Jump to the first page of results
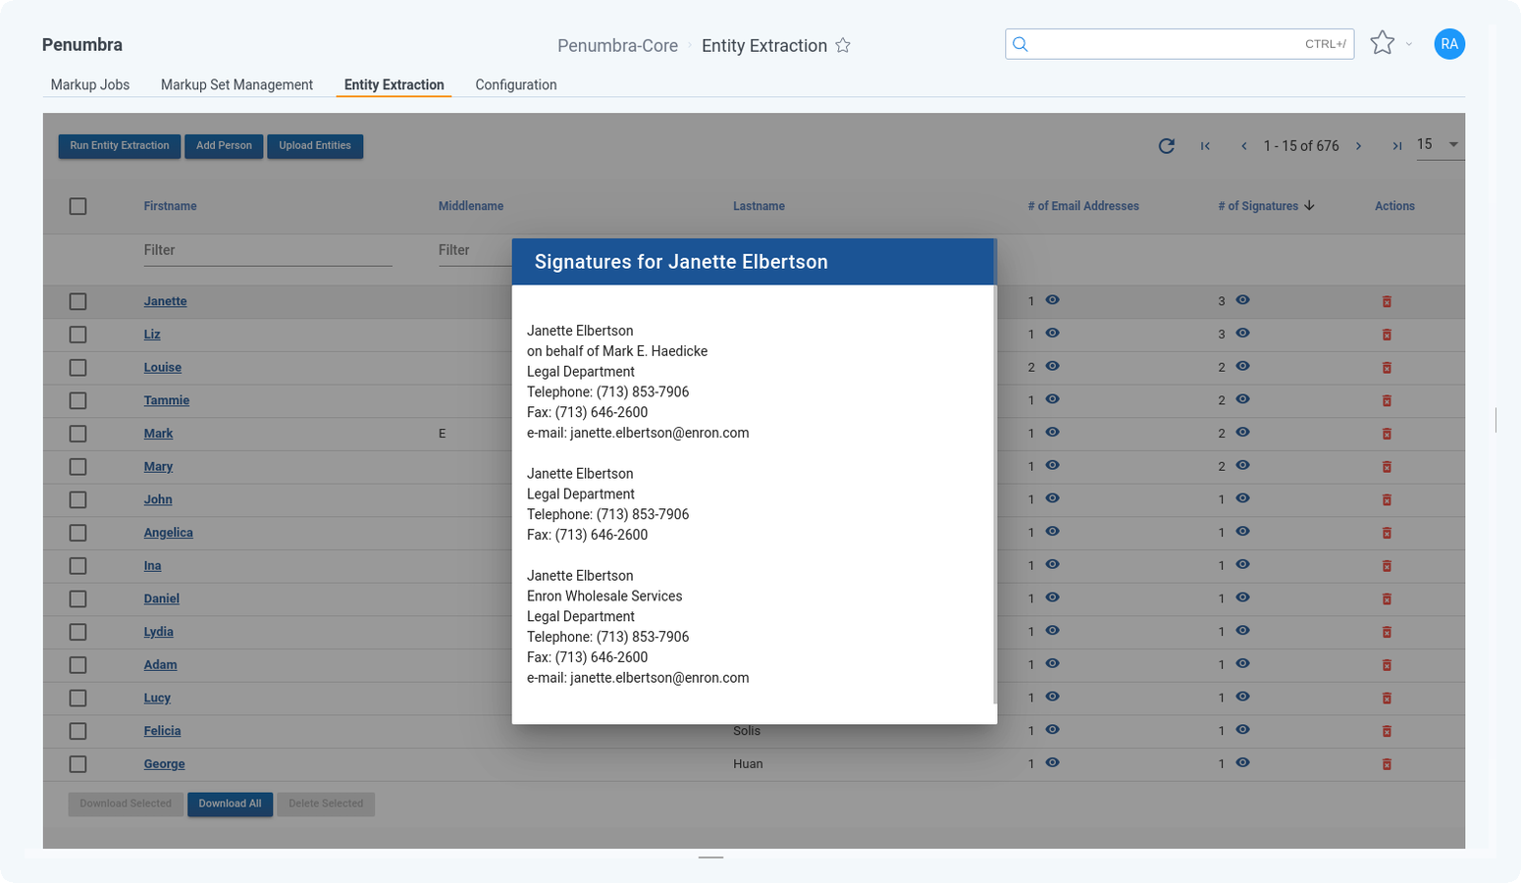1521x883 pixels. tap(1205, 146)
